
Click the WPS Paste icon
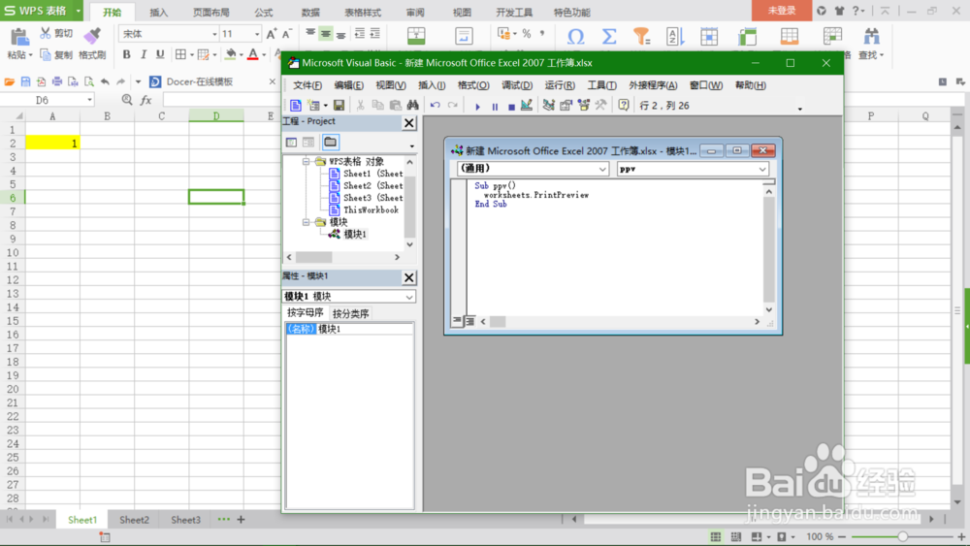(x=19, y=37)
